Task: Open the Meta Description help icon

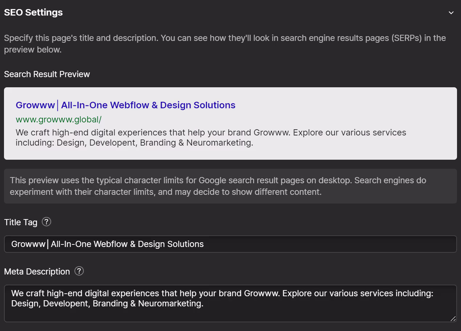Action: 79,271
